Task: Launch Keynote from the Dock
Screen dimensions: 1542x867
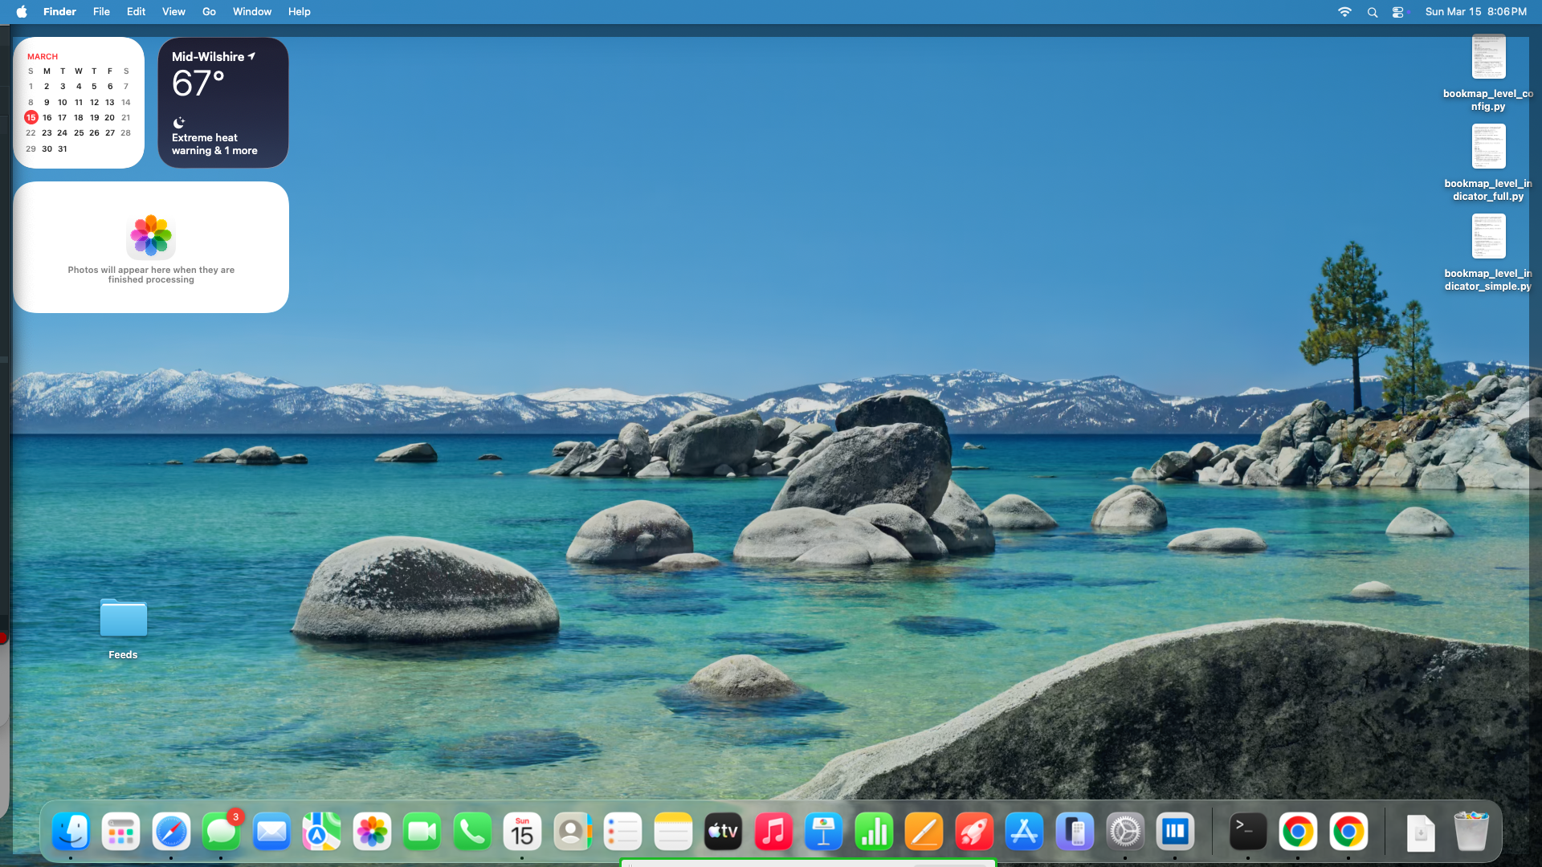Action: (823, 832)
